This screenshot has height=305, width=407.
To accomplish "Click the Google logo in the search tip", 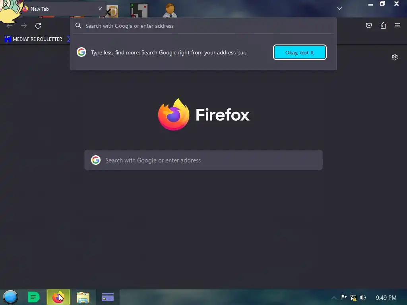I will pyautogui.click(x=81, y=52).
